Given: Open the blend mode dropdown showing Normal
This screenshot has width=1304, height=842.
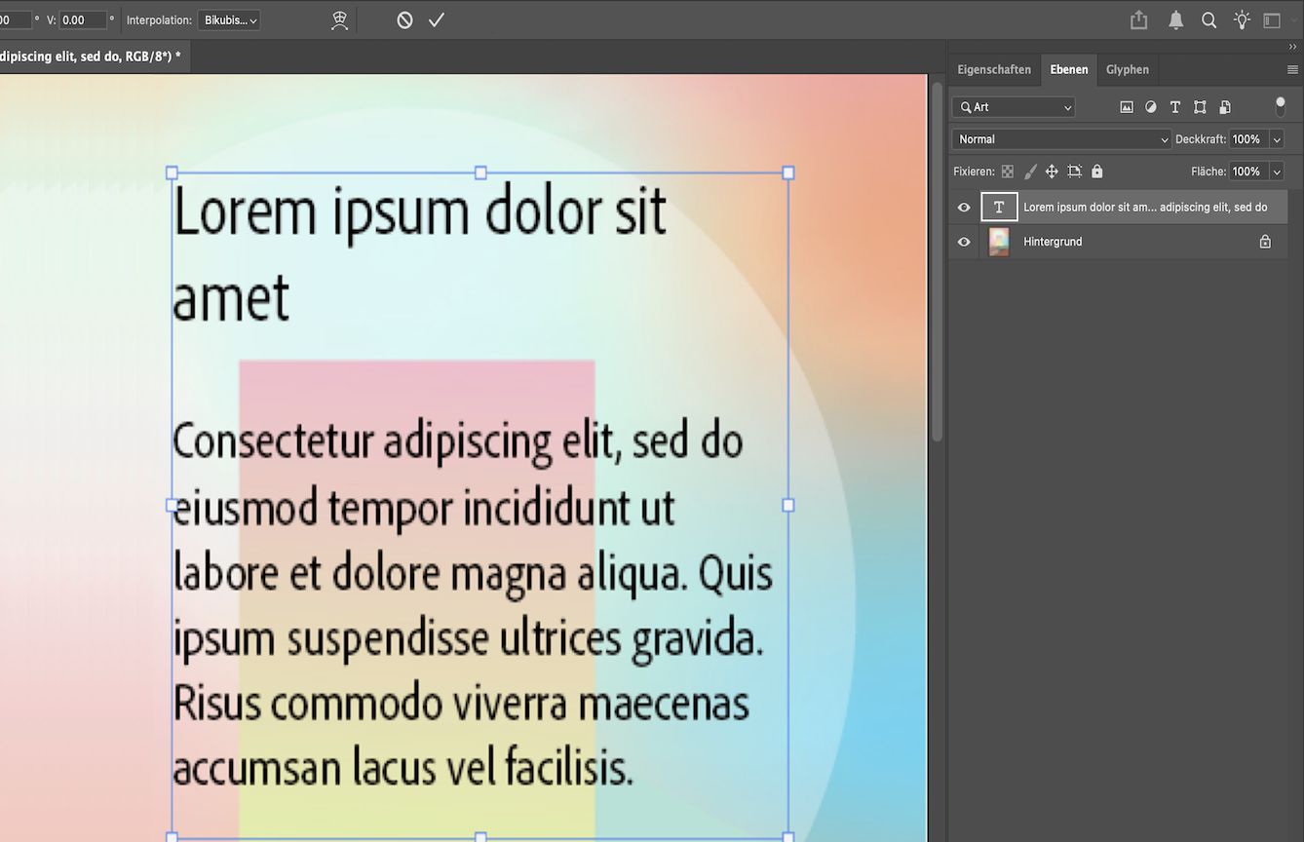Looking at the screenshot, I should coord(1060,138).
